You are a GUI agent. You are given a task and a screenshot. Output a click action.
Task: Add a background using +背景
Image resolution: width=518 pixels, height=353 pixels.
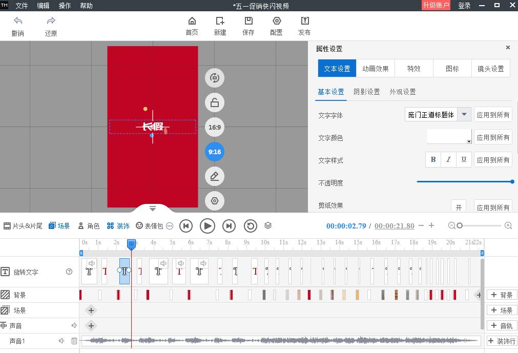point(502,295)
